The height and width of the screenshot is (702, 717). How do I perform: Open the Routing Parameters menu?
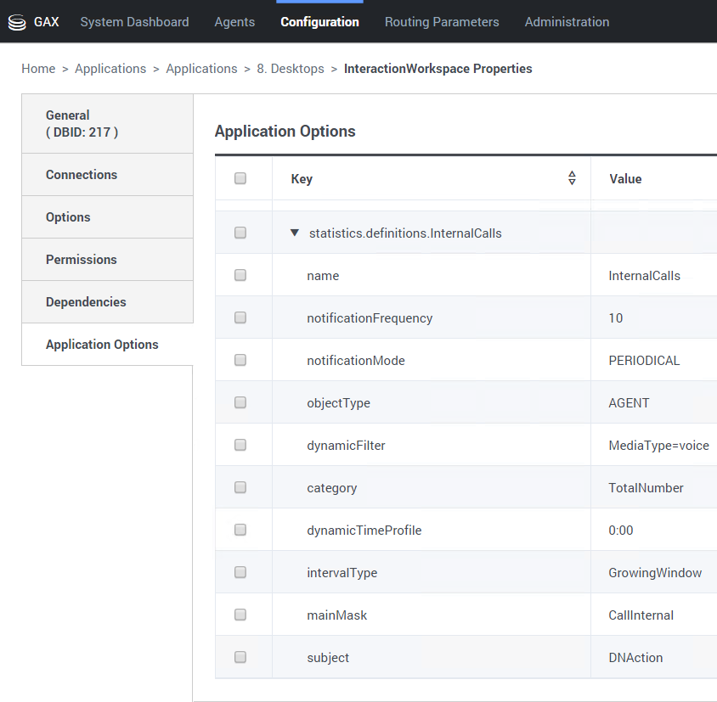pyautogui.click(x=442, y=22)
